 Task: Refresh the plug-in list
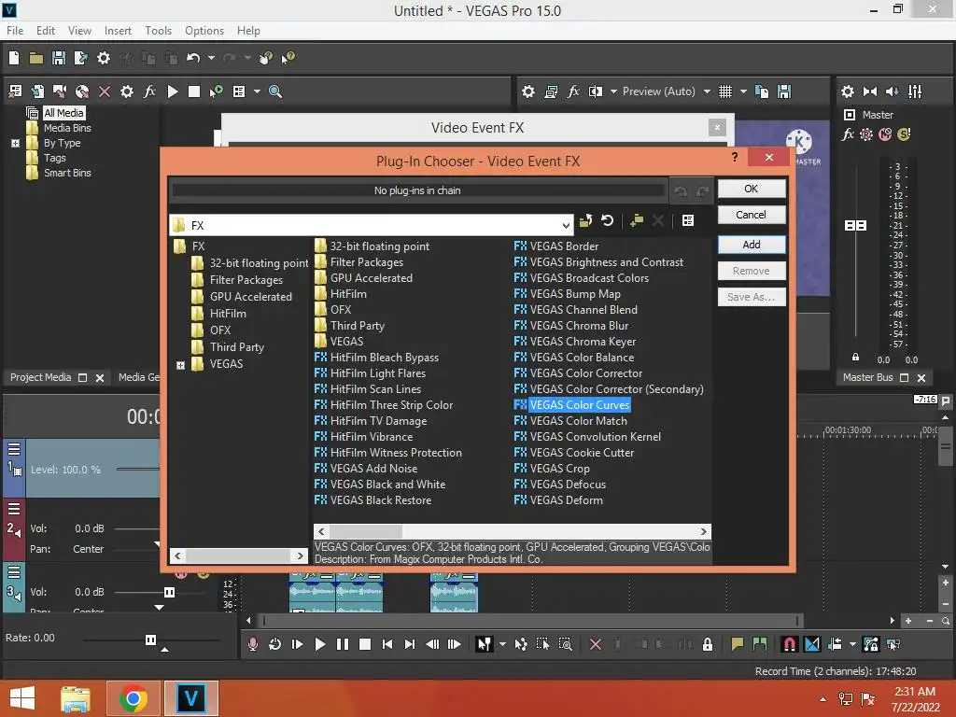[607, 220]
